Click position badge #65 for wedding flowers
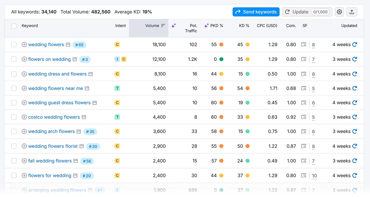The width and height of the screenshot is (370, 197). point(79,45)
